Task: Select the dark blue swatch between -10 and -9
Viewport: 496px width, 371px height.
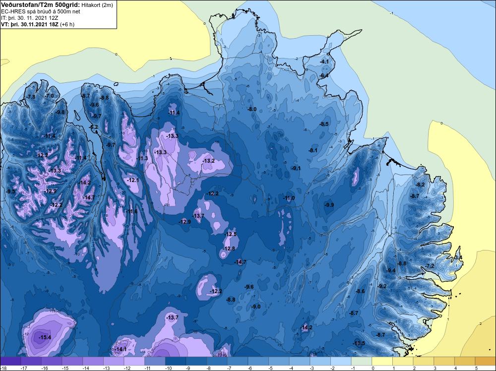Action: (x=176, y=361)
